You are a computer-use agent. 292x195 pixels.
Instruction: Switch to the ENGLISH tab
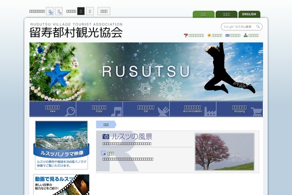coord(249,14)
